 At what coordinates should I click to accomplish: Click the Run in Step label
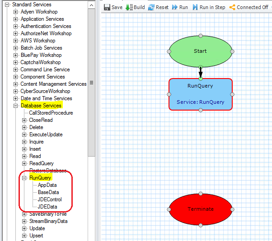212,7
